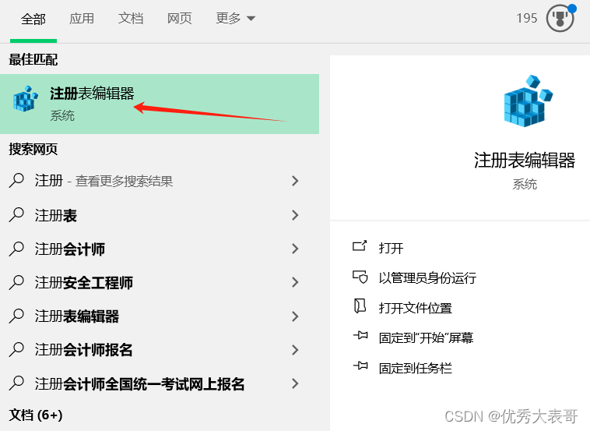Switch to the 网页 tab
Image resolution: width=590 pixels, height=431 pixels.
(180, 19)
